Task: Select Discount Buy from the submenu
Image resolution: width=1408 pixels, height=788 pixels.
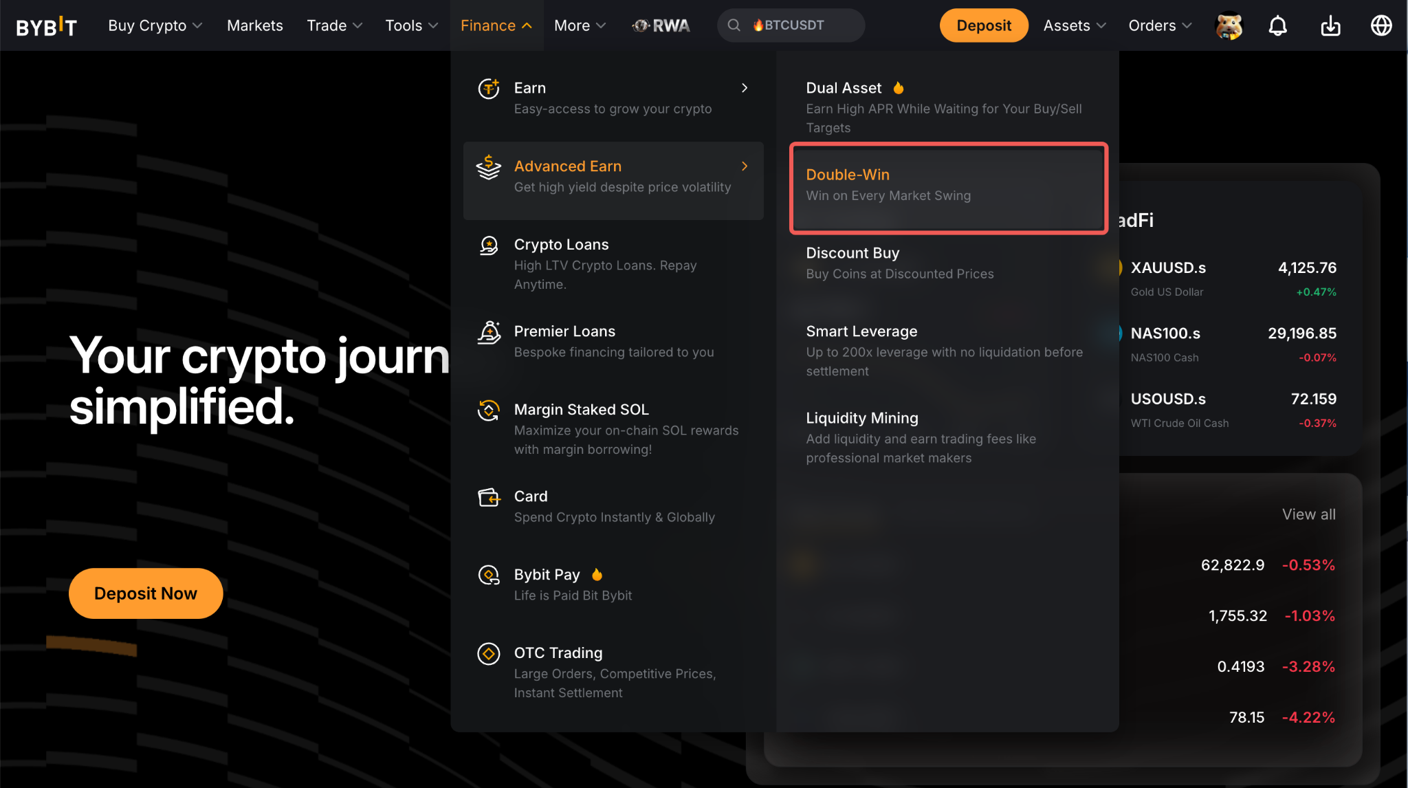Action: coord(948,263)
